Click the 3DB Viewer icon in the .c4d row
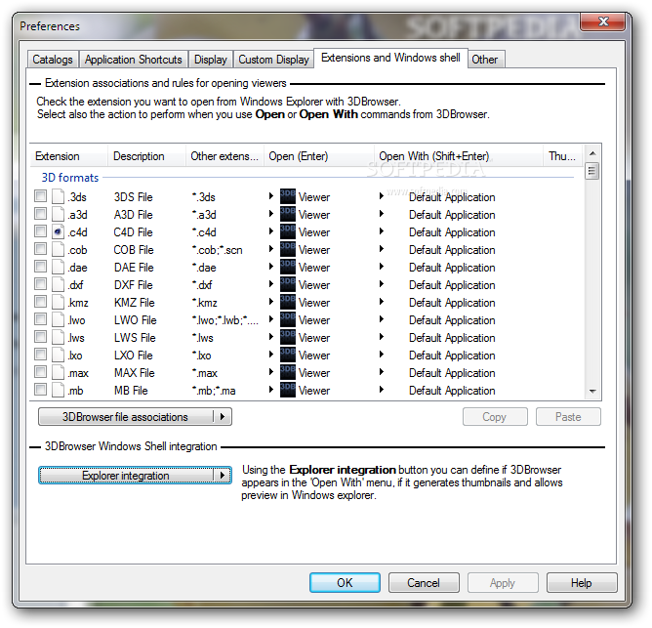This screenshot has width=652, height=628. [x=288, y=231]
